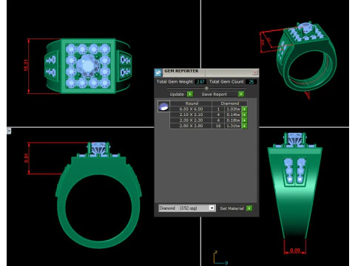The width and height of the screenshot is (355, 266).
Task: Click the green arrow for the 0.14tw row
Action: pos(244,115)
